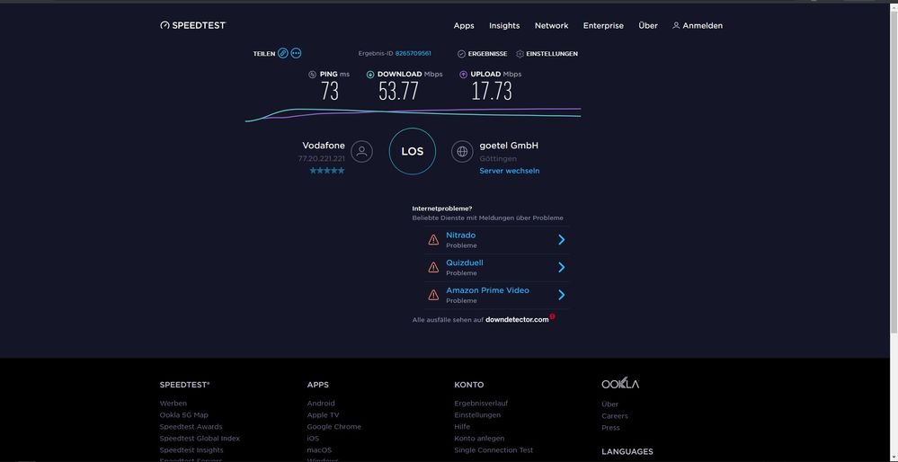Open the iOS app link
Screen dimensions: 898x462
pyautogui.click(x=313, y=439)
